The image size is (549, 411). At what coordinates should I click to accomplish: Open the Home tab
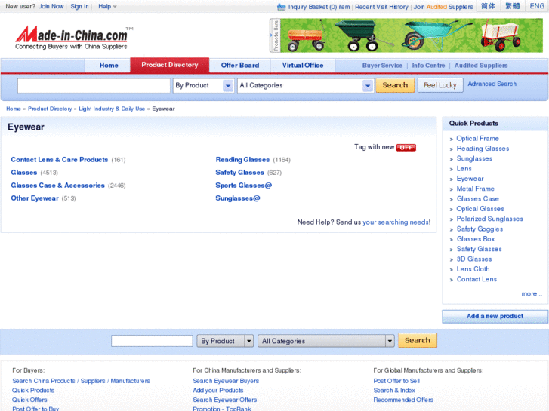109,66
